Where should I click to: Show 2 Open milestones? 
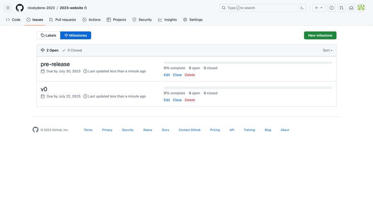(x=49, y=50)
